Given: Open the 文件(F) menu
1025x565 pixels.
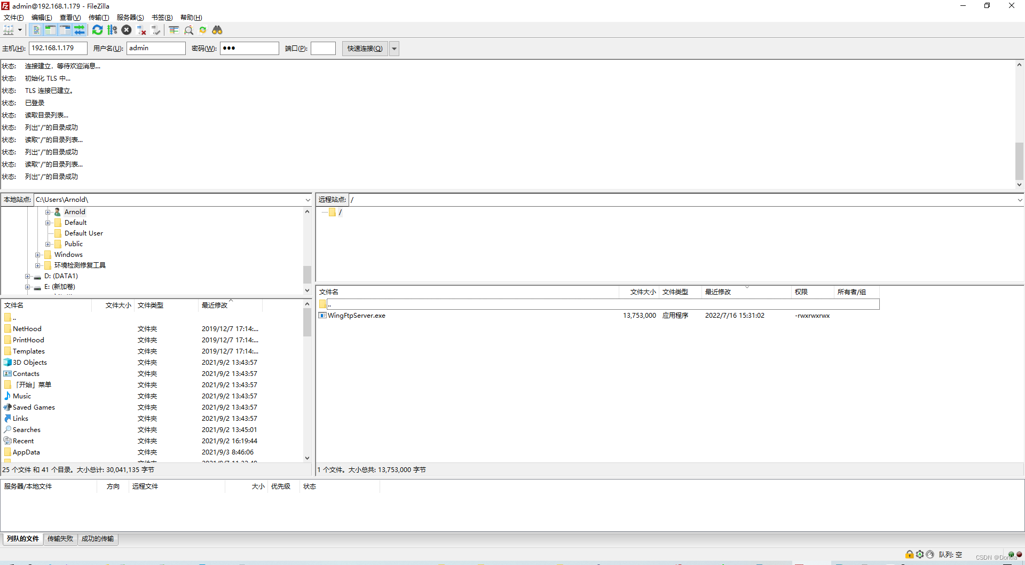Looking at the screenshot, I should pyautogui.click(x=13, y=18).
